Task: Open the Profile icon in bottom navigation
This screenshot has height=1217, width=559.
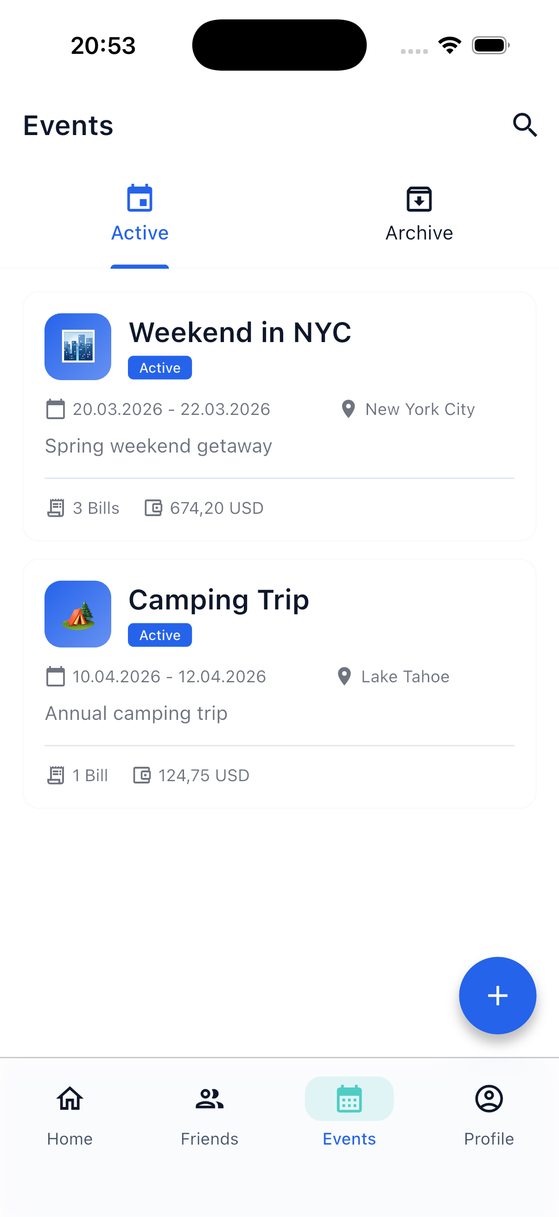Action: [489, 1099]
